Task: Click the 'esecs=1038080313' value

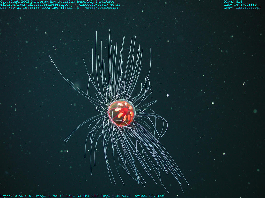Action: tap(102, 8)
